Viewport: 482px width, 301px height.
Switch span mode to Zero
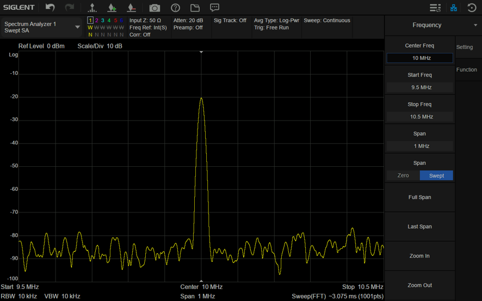(403, 175)
